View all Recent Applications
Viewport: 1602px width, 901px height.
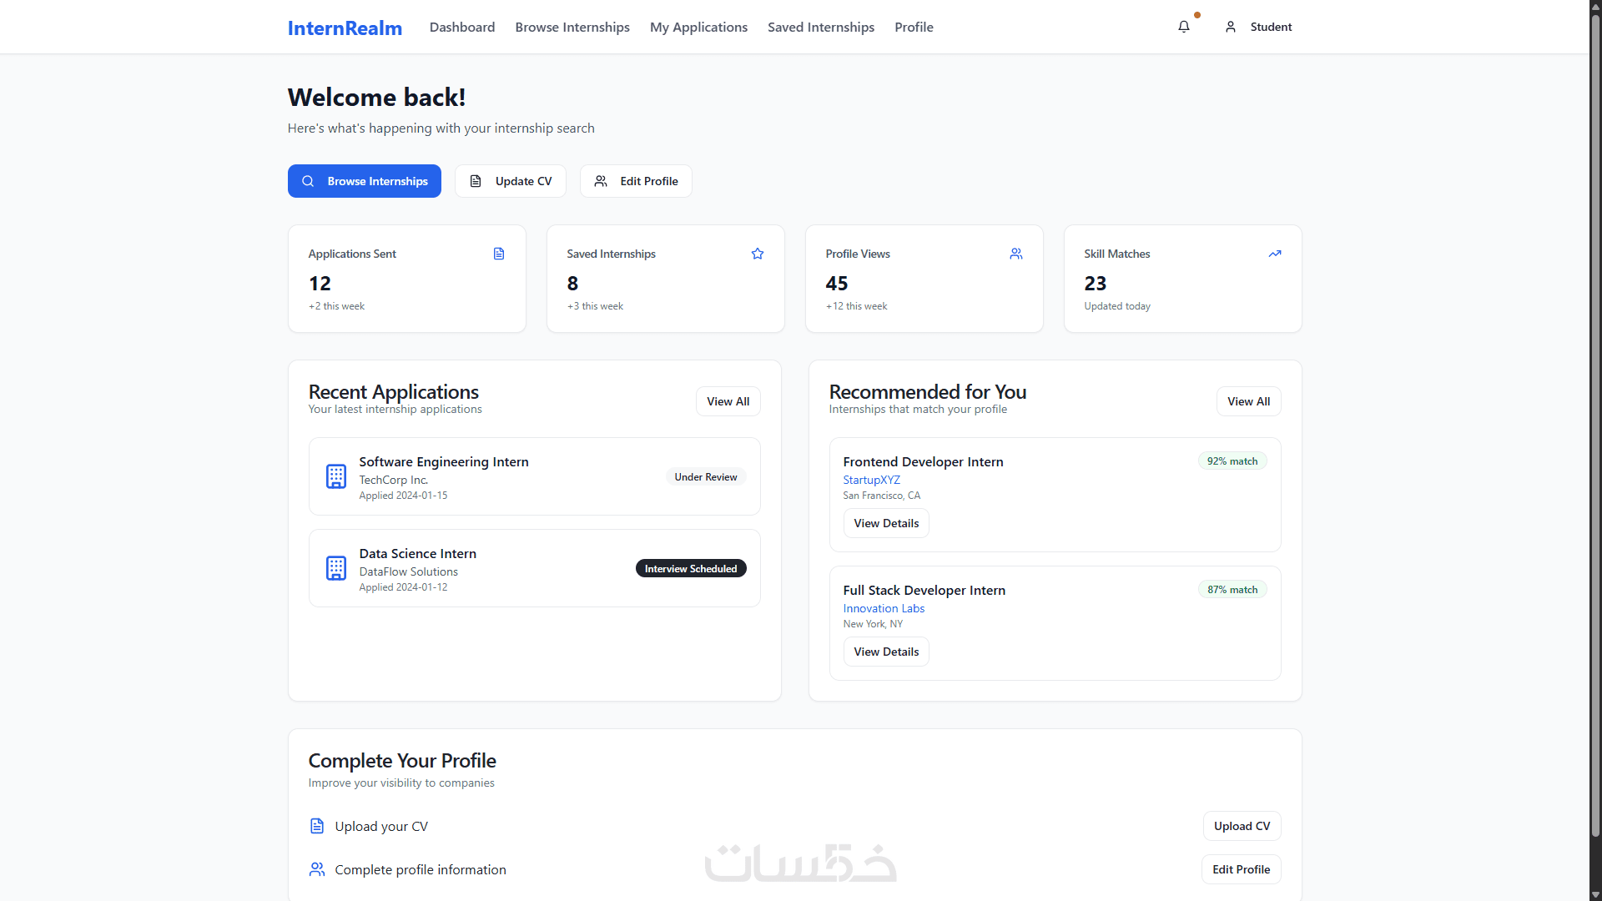[728, 401]
